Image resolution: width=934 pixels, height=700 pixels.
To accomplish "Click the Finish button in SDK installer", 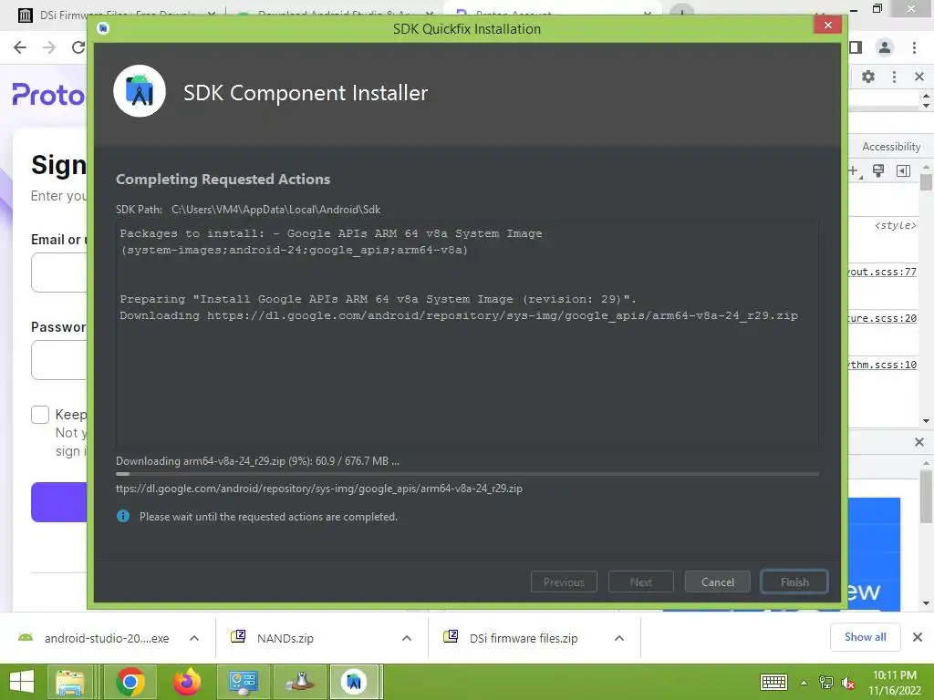I will point(794,582).
